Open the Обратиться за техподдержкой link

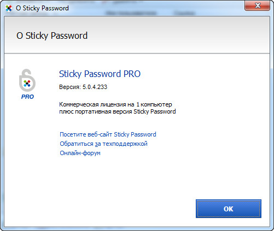103,144
